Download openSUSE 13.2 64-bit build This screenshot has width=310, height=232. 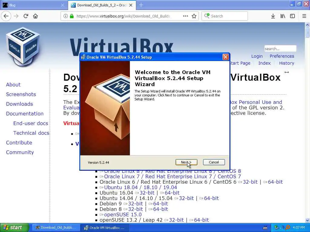pyautogui.click(x=201, y=220)
